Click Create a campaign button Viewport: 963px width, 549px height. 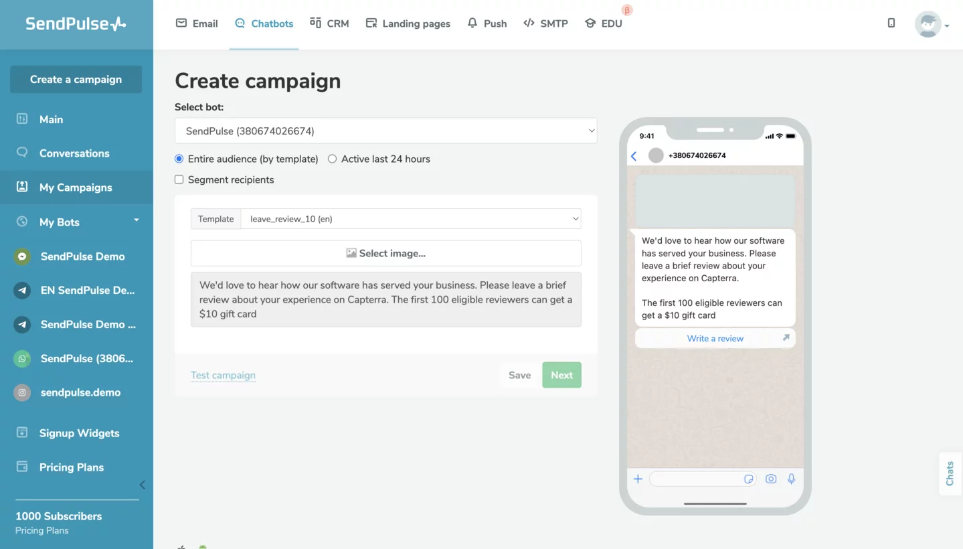pos(76,79)
